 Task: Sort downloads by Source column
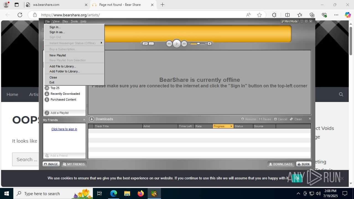click(264, 126)
